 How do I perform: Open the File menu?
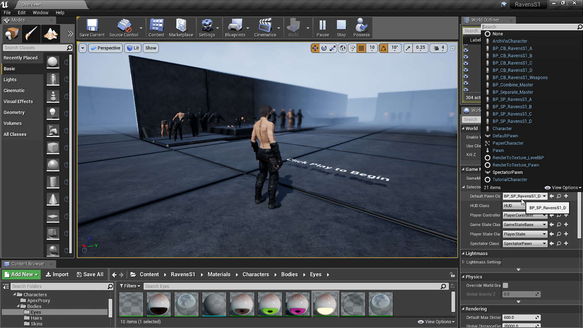click(7, 12)
